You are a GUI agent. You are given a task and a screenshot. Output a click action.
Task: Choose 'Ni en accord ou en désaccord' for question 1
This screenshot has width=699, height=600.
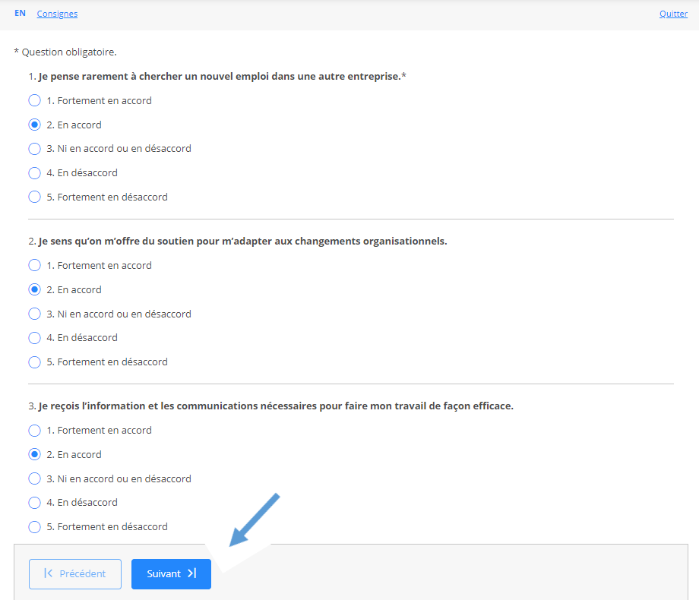coord(34,149)
